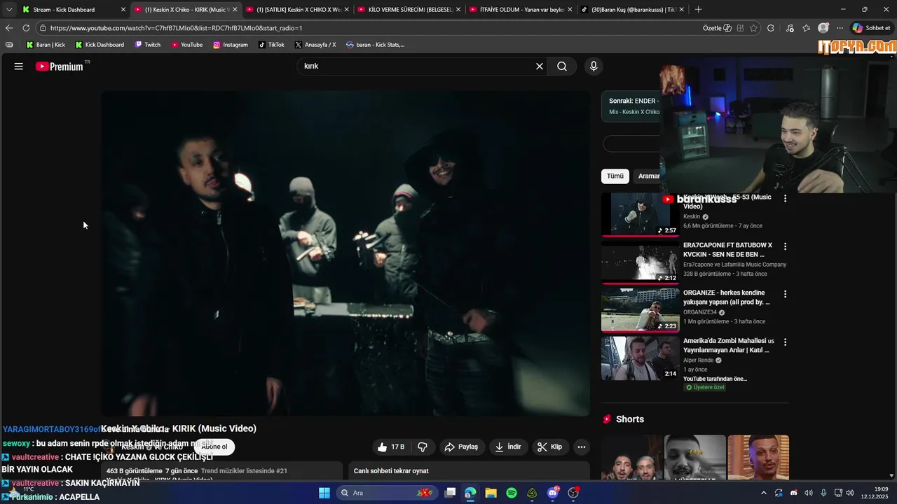The height and width of the screenshot is (504, 897).
Task: Open Copilot Sohbet et button
Action: (x=872, y=28)
